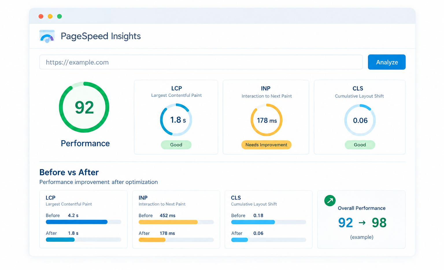
Task: Click the '452 ms' before value
Action: 168,215
